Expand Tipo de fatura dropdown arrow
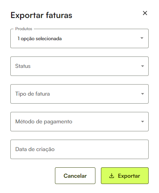 [x=142, y=94]
